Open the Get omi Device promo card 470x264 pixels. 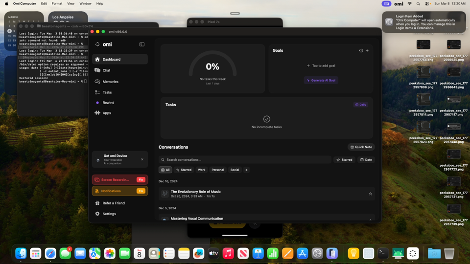[x=119, y=159]
